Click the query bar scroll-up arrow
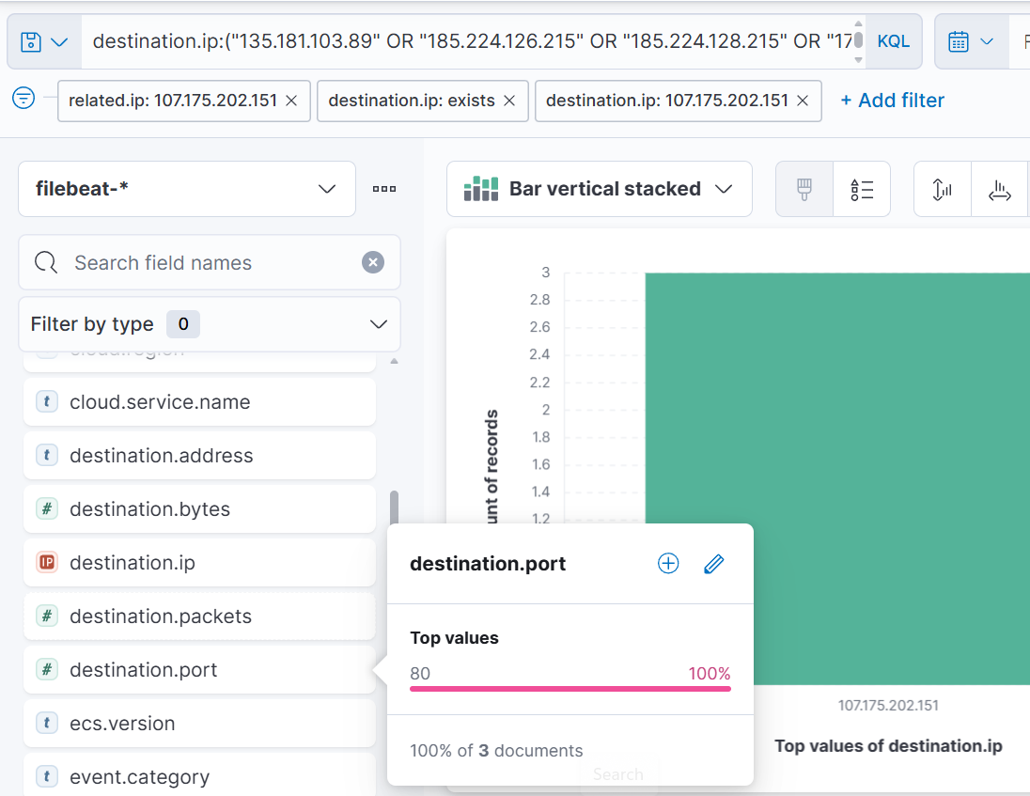The height and width of the screenshot is (796, 1030). 858,23
